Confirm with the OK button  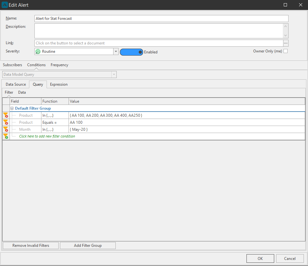260,259
